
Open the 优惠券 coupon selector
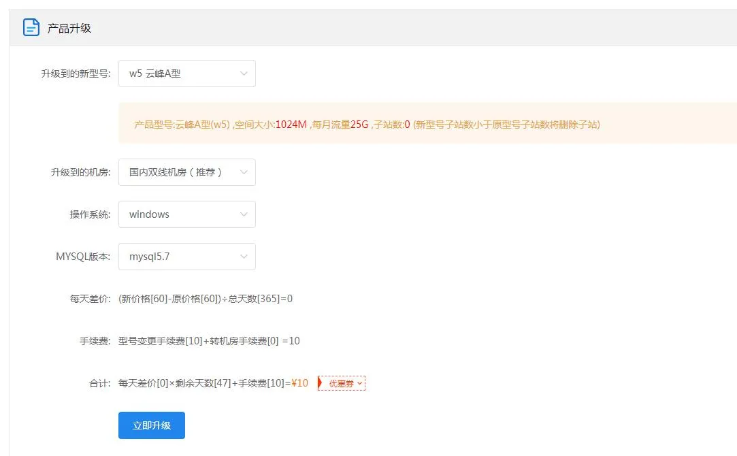tap(345, 383)
